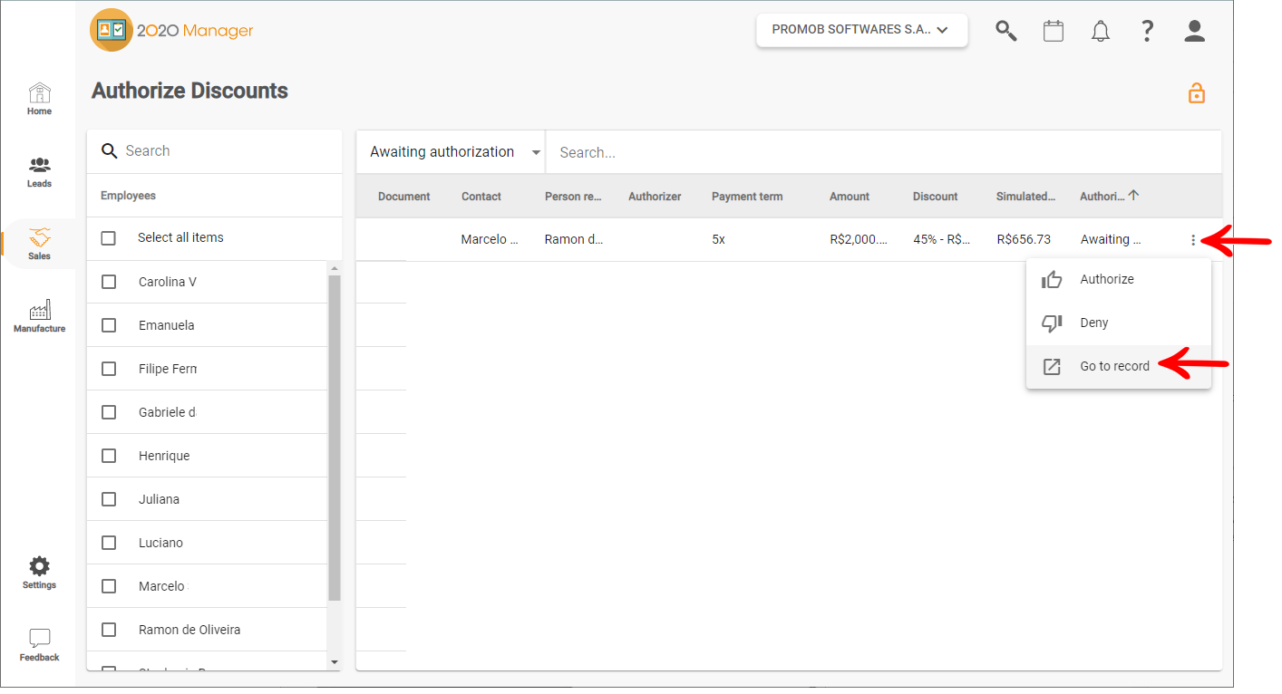Click the employee list scrollbar thumb

pyautogui.click(x=334, y=438)
